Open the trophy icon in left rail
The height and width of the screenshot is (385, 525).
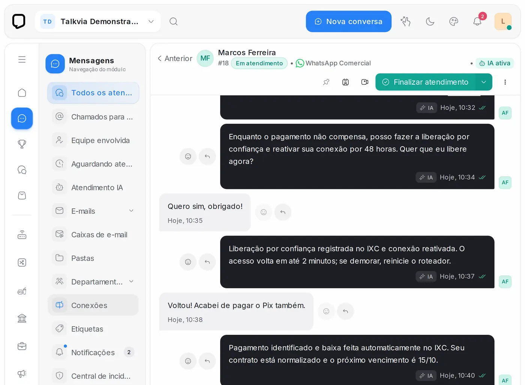pyautogui.click(x=22, y=144)
